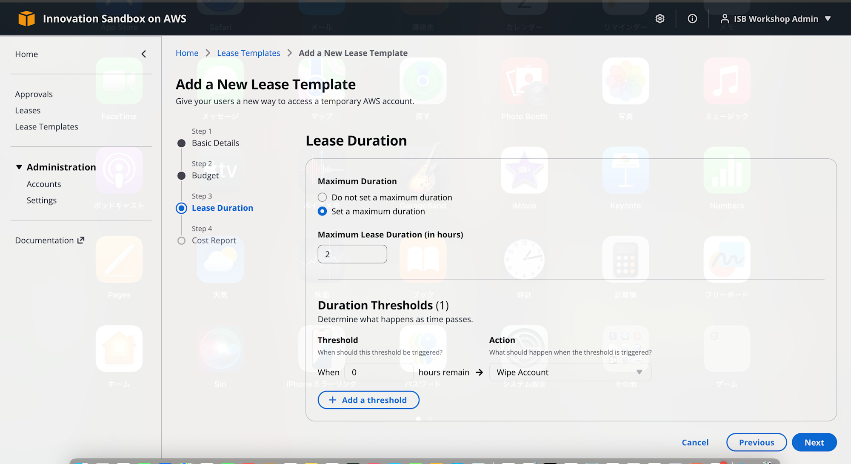Click the Next button
Screen dimensions: 851x464
click(x=814, y=442)
